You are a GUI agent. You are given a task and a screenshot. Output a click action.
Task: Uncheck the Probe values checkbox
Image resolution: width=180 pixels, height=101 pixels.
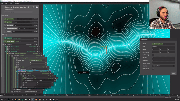coord(153,69)
